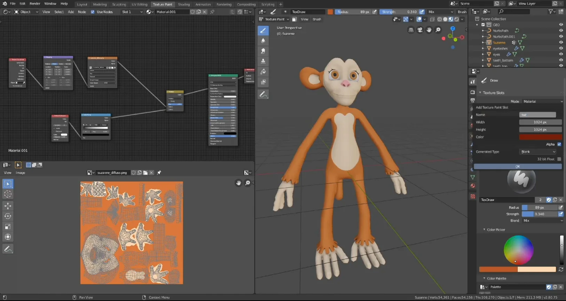The width and height of the screenshot is (566, 301).
Task: Click the pan hand icon in image editor
Action: (x=238, y=183)
